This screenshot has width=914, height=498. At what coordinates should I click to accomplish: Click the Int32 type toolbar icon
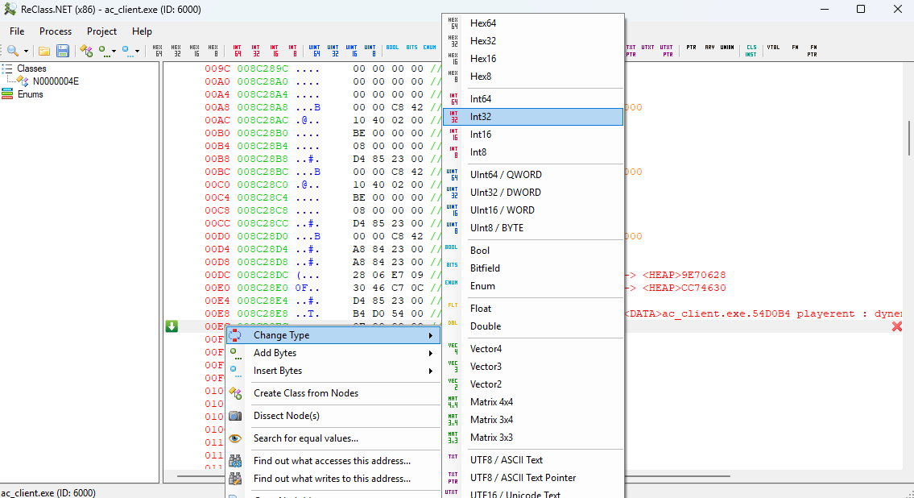tap(256, 51)
